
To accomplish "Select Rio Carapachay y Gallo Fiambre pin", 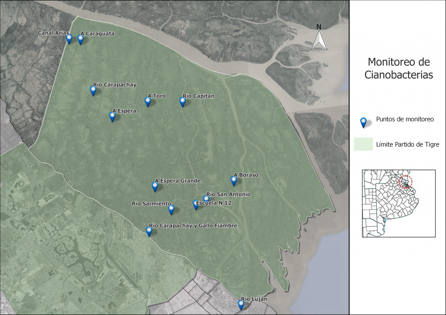I will click(x=149, y=231).
